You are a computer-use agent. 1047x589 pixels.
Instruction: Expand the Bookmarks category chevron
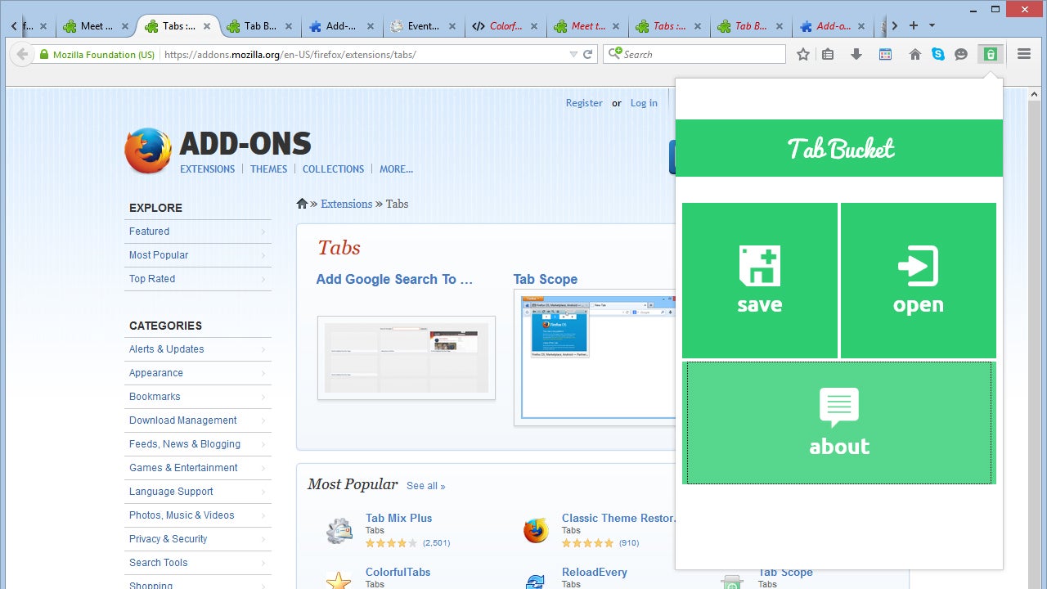pyautogui.click(x=263, y=398)
